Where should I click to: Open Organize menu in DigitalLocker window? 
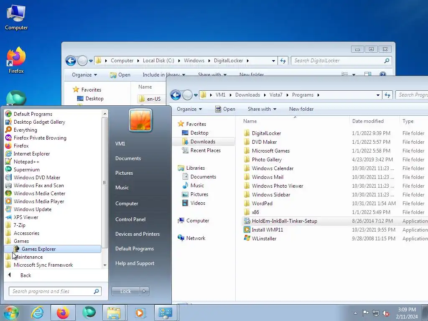click(84, 74)
